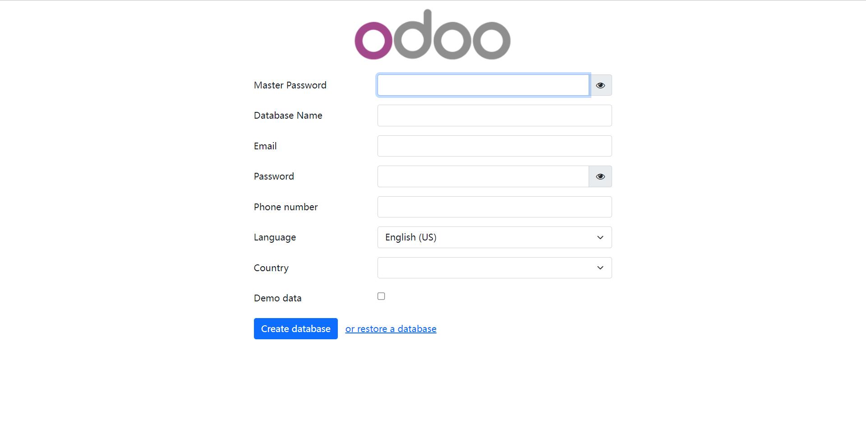Screen dimensions: 866x425
Task: Hide the Master Password using its eye toggle
Action: click(600, 85)
